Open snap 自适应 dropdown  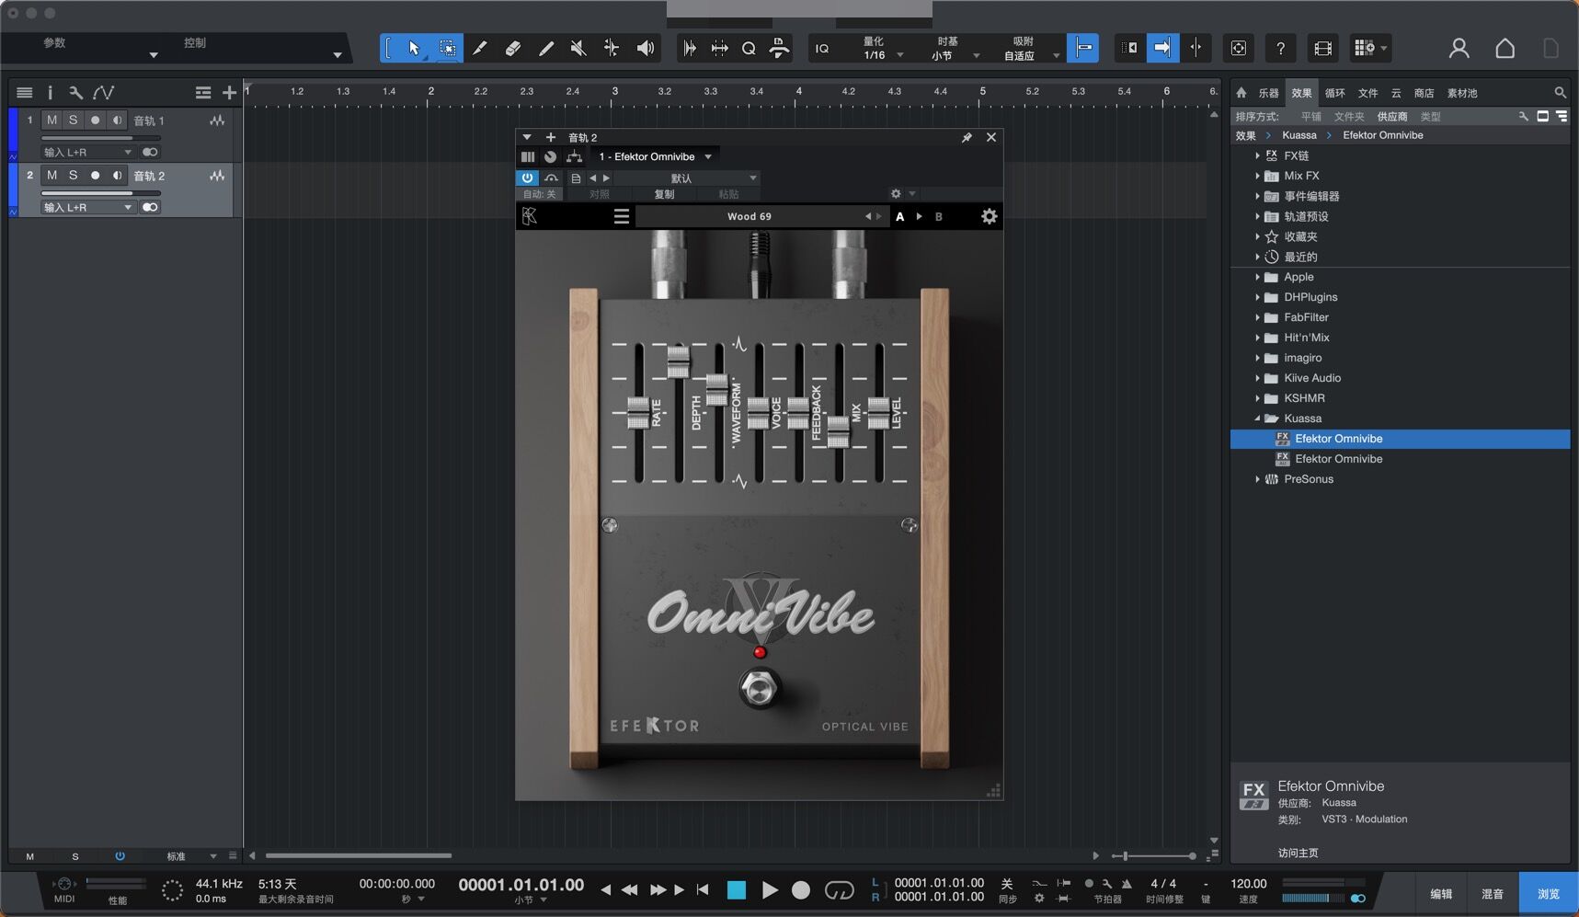click(x=1031, y=55)
